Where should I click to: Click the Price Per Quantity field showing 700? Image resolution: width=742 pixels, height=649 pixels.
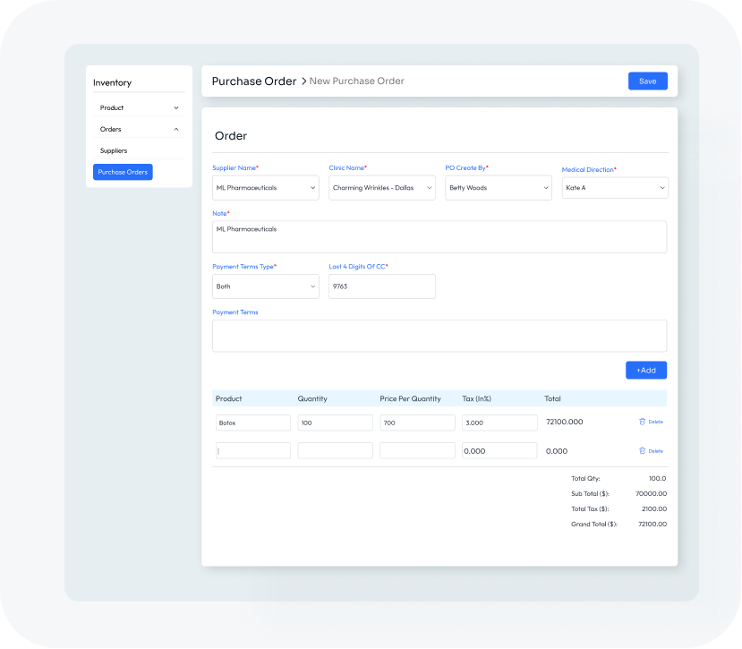pyautogui.click(x=417, y=423)
